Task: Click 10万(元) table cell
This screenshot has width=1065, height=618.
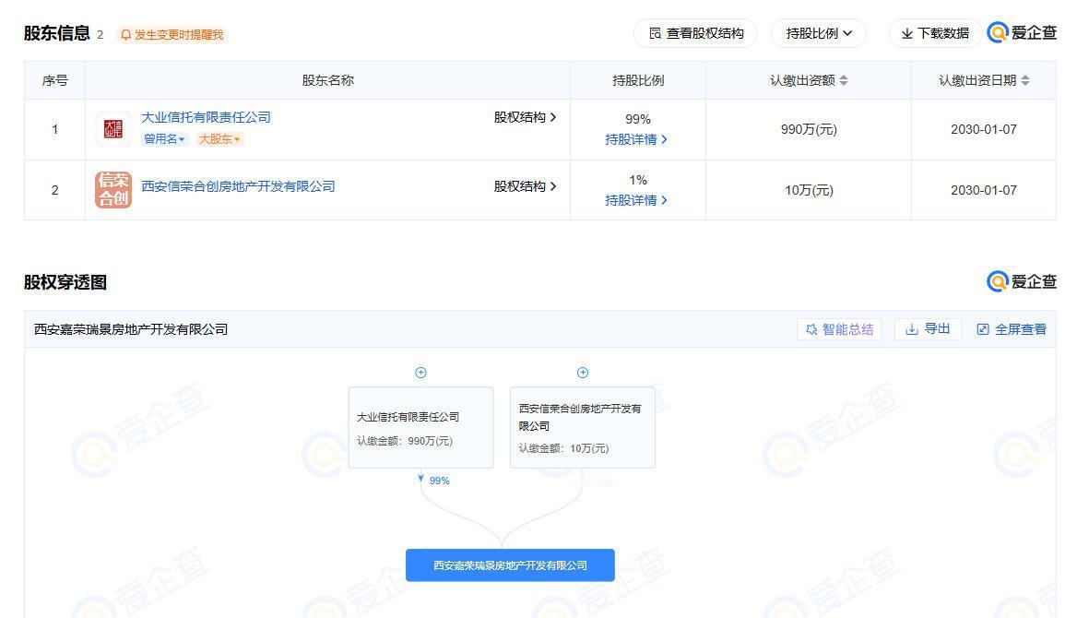Action: tap(809, 190)
